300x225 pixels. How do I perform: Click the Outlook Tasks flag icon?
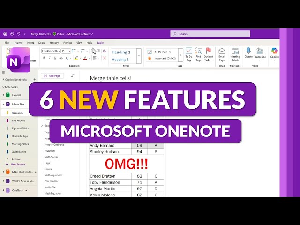[208, 51]
